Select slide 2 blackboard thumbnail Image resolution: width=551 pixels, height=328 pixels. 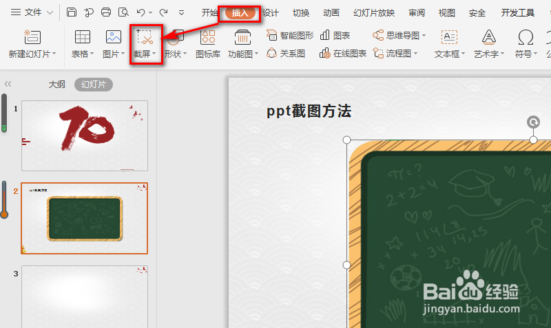coord(84,218)
